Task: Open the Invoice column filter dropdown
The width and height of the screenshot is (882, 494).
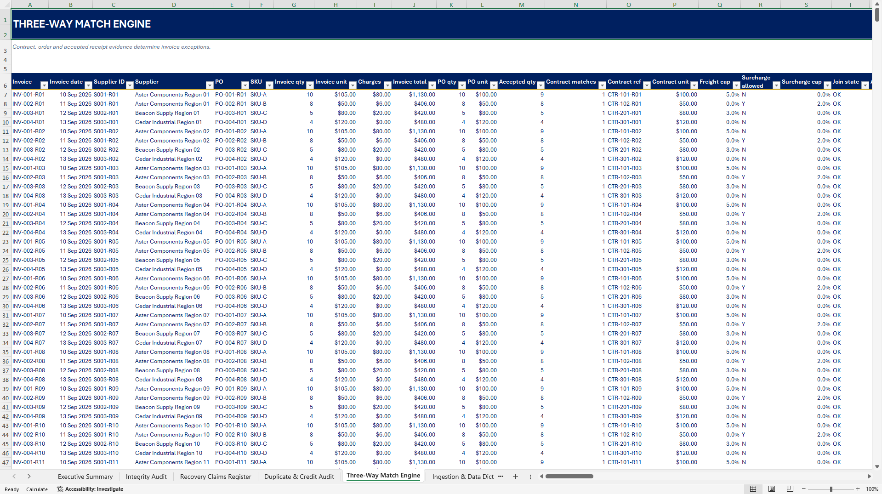Action: coord(44,85)
